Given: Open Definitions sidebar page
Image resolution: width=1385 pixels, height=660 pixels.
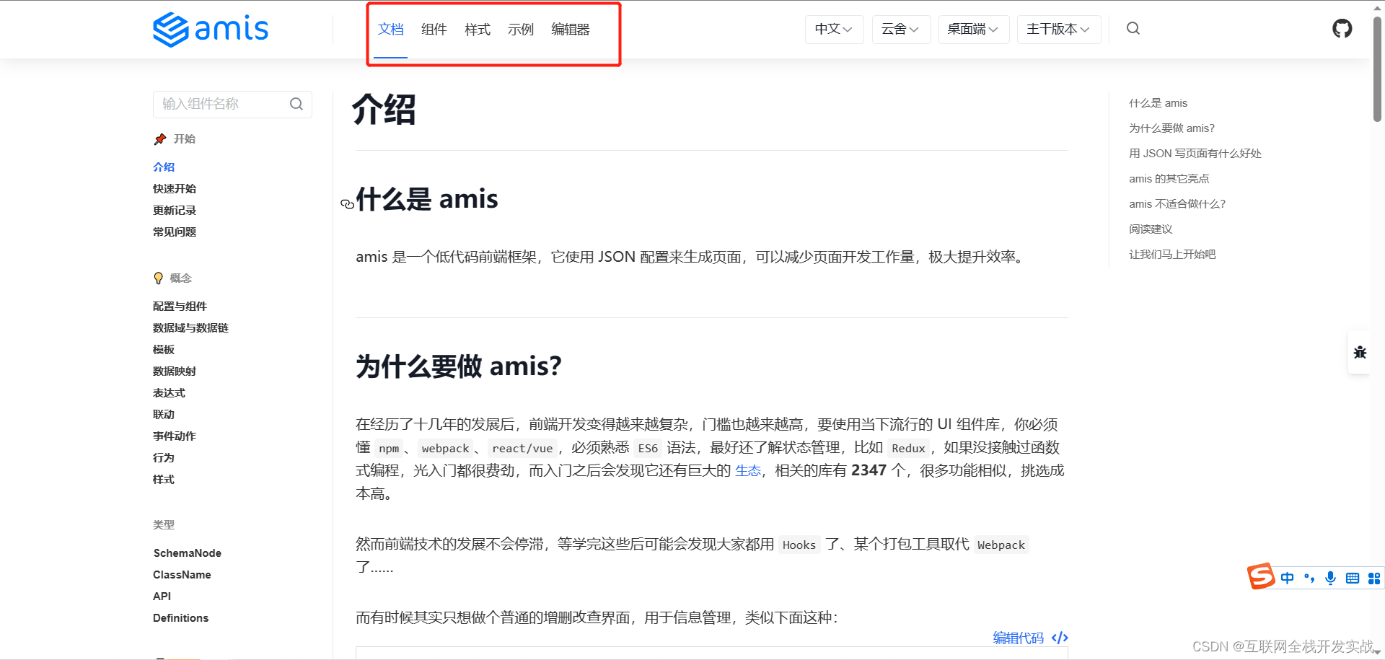Looking at the screenshot, I should click(x=180, y=617).
